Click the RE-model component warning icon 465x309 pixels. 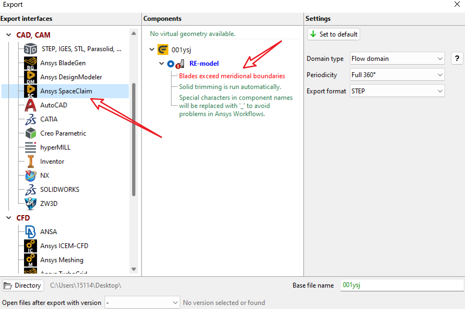click(180, 64)
